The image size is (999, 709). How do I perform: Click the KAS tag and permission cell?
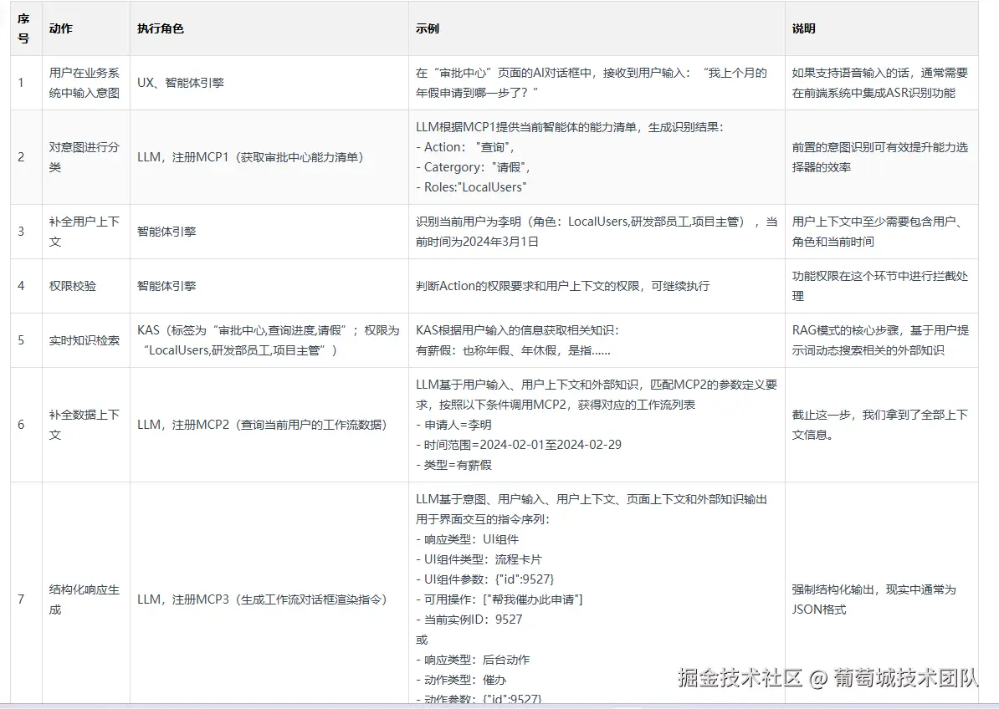[x=269, y=340]
